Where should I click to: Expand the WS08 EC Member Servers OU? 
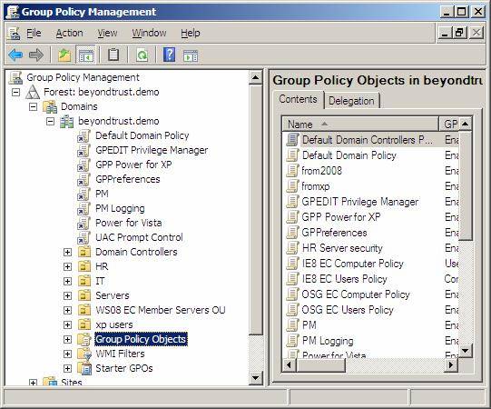tap(67, 310)
